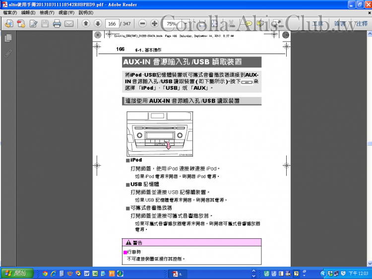The width and height of the screenshot is (372, 279).
Task: Click the read mode expand icon
Action: (x=278, y=23)
